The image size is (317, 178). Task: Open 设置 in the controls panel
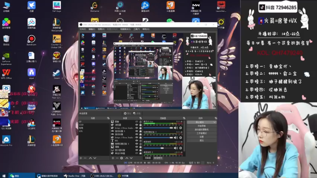point(202,137)
